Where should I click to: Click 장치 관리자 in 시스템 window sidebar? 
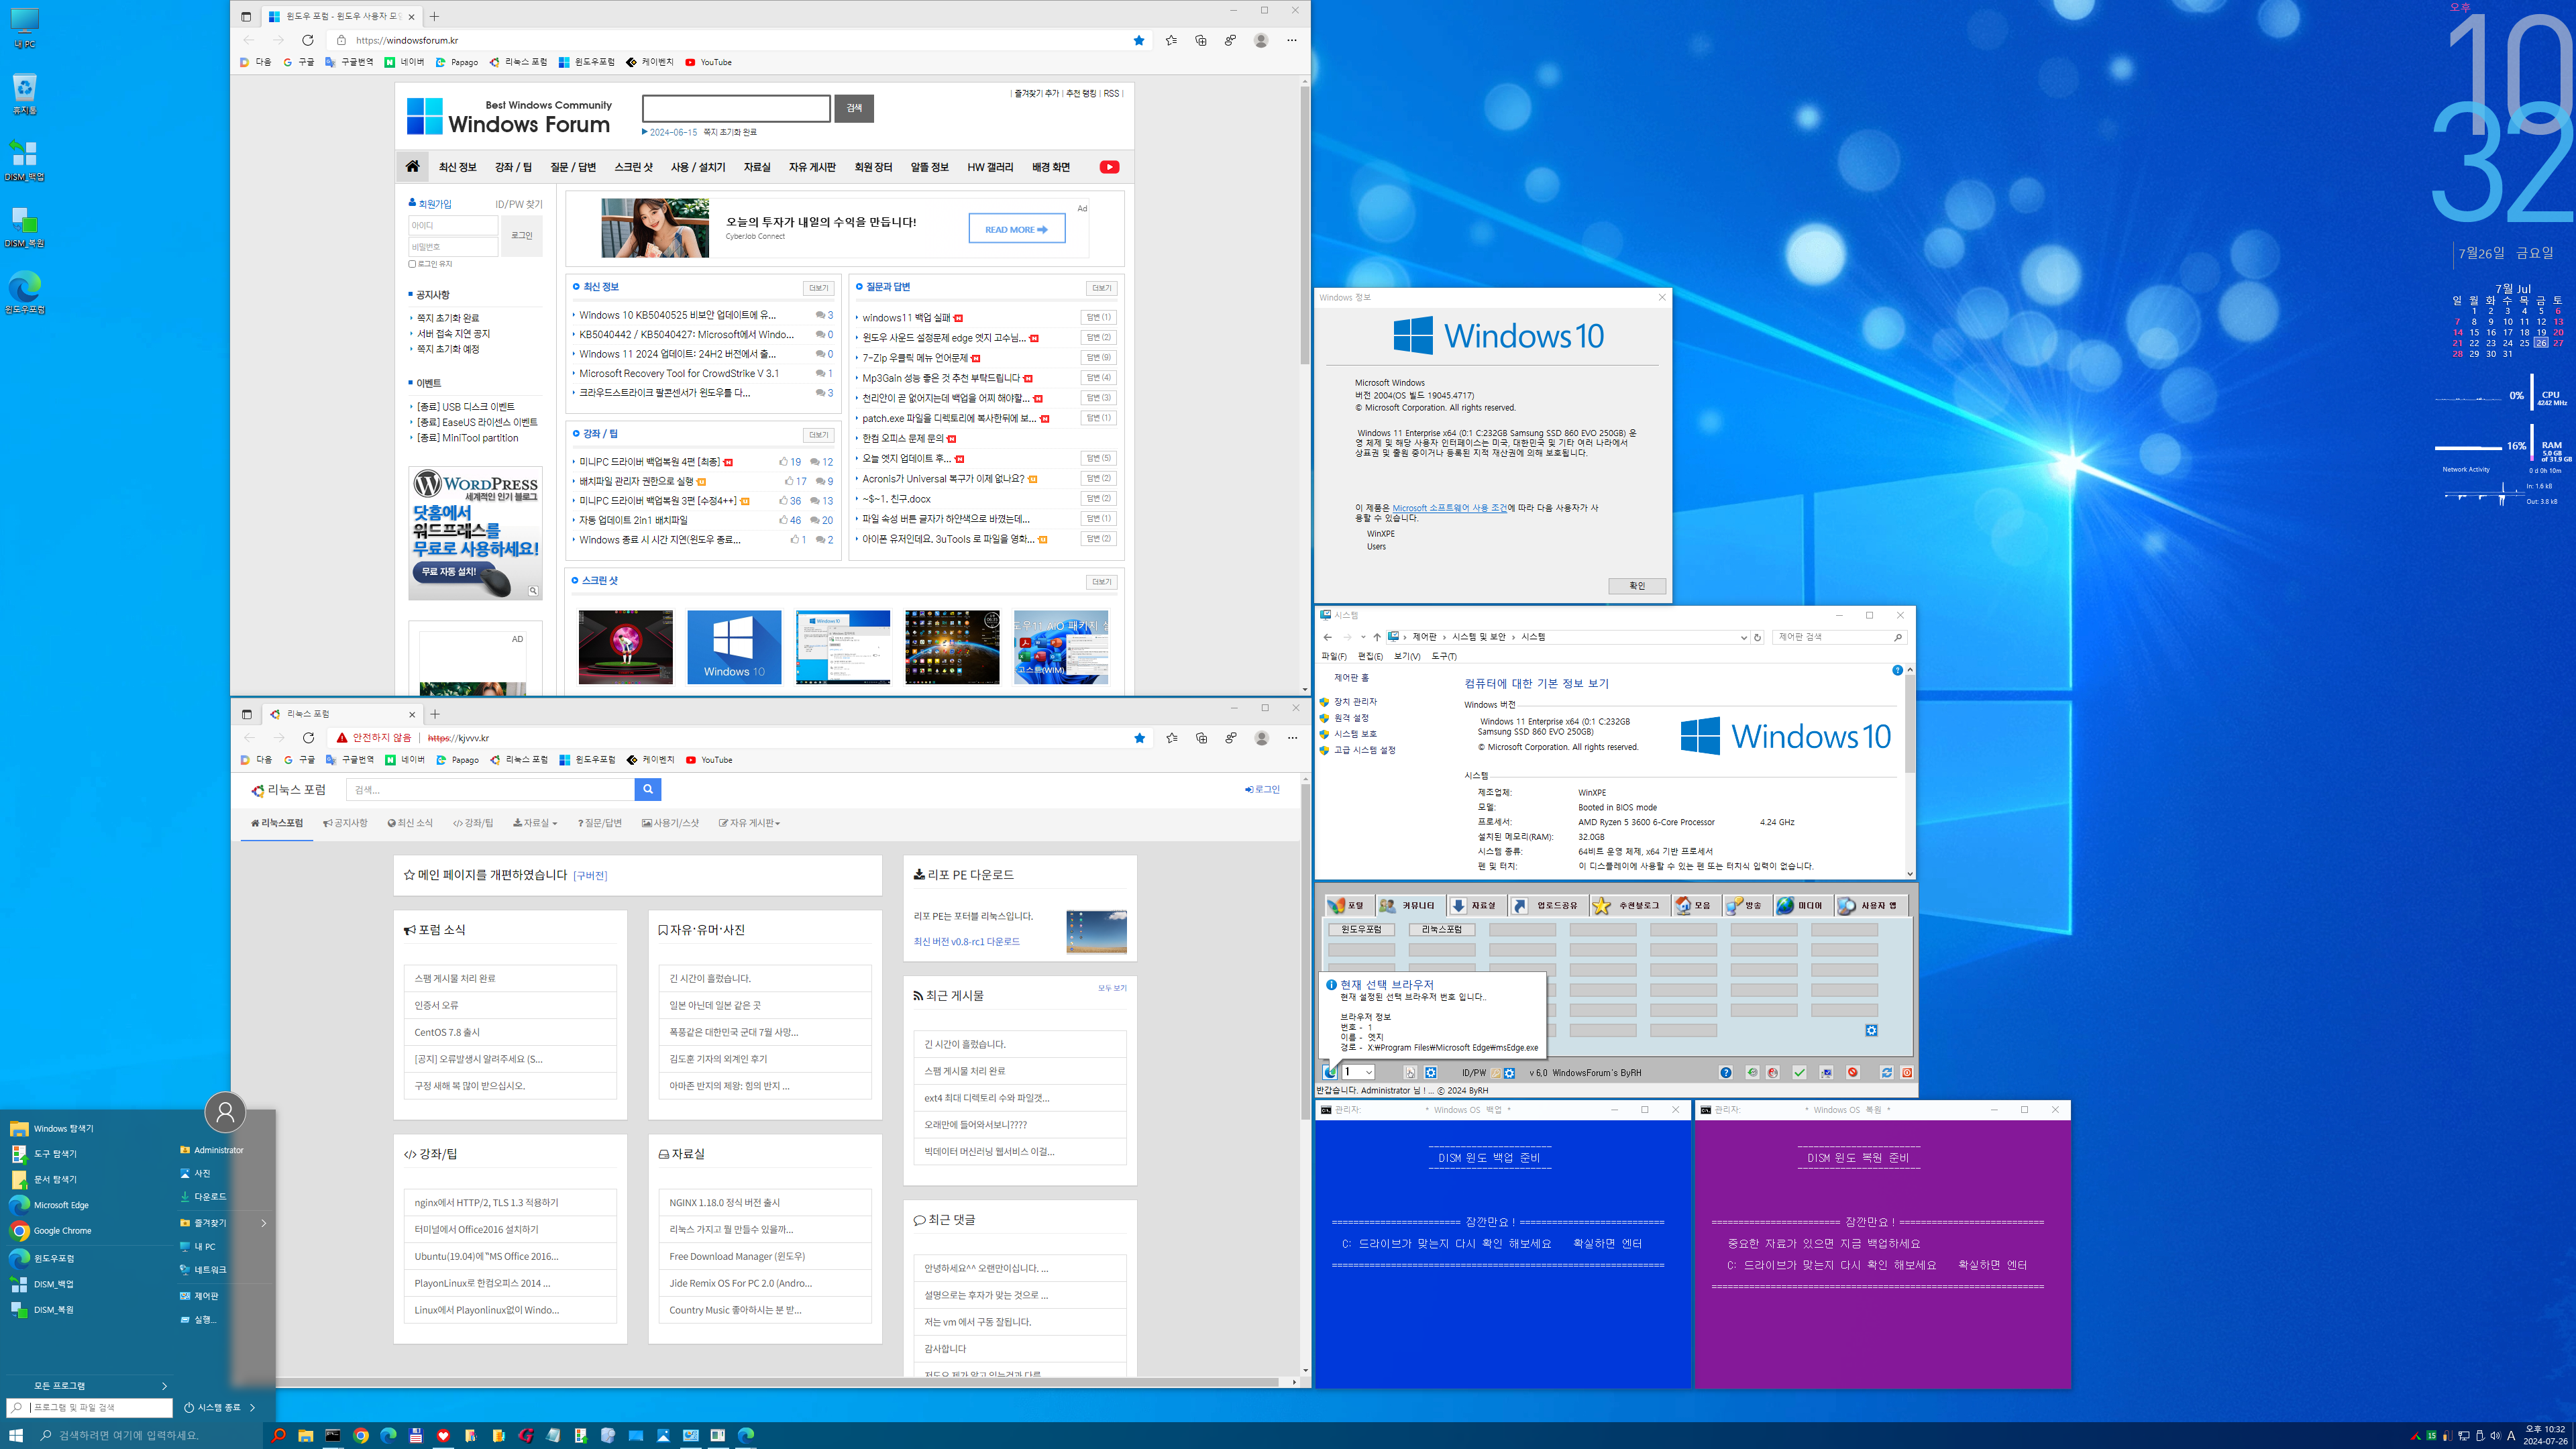(1355, 702)
